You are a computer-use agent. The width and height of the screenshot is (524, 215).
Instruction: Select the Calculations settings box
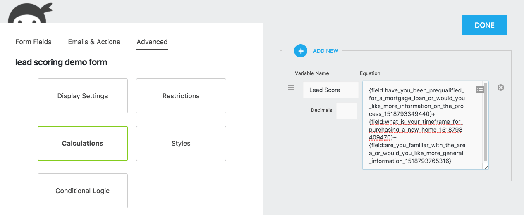point(83,143)
